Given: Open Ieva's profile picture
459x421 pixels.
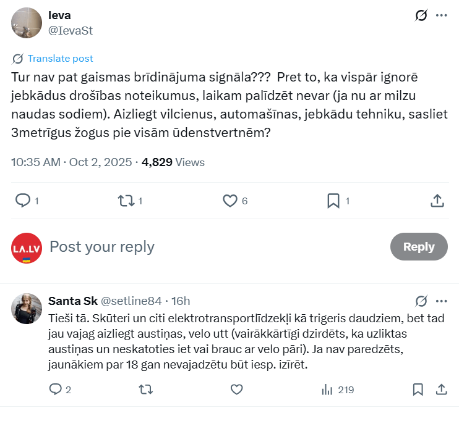Looking at the screenshot, I should (x=27, y=23).
